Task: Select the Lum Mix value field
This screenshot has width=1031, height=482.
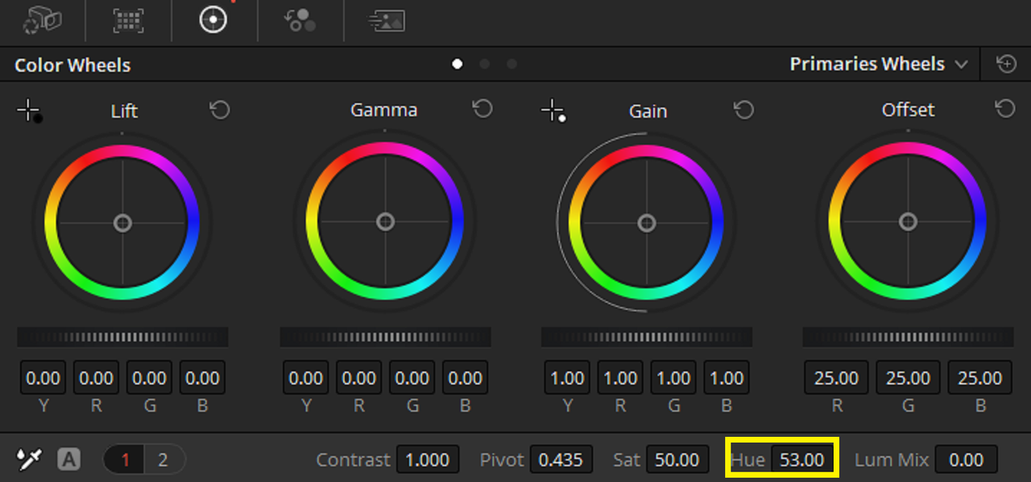Action: click(x=967, y=460)
